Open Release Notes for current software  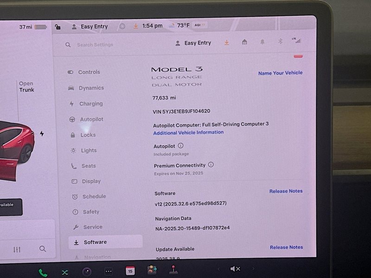pyautogui.click(x=286, y=191)
